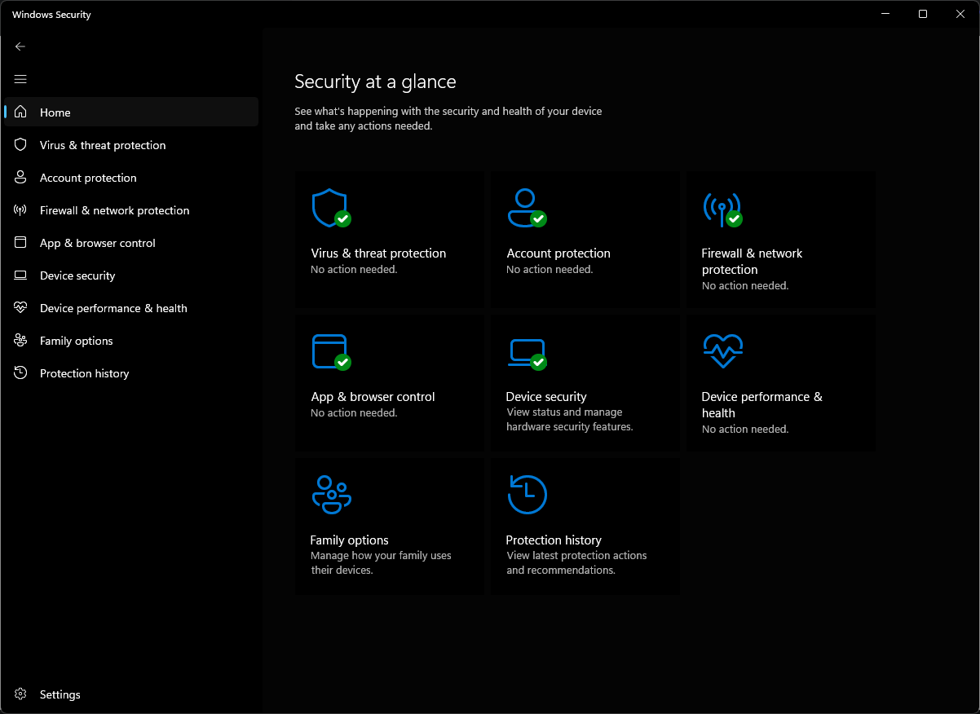The height and width of the screenshot is (714, 980).
Task: Click the large antenna icon on the Firewall & network protection tile
Action: 722,209
